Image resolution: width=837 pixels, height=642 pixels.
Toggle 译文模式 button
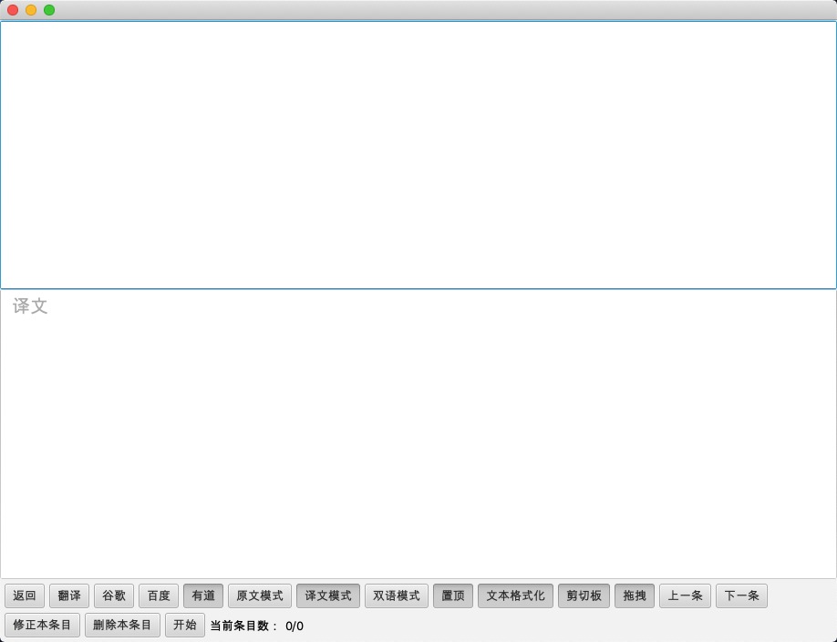point(328,595)
